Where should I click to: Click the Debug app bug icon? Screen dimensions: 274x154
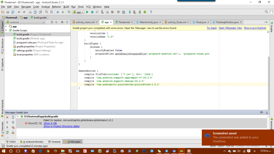(x=92, y=12)
